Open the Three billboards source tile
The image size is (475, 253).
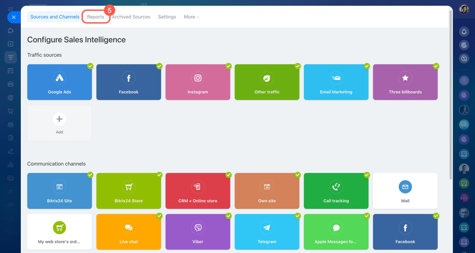tap(405, 82)
